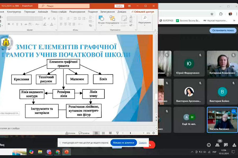Toggle bold Ж text formatting
The image size is (238, 158).
(8, 24)
